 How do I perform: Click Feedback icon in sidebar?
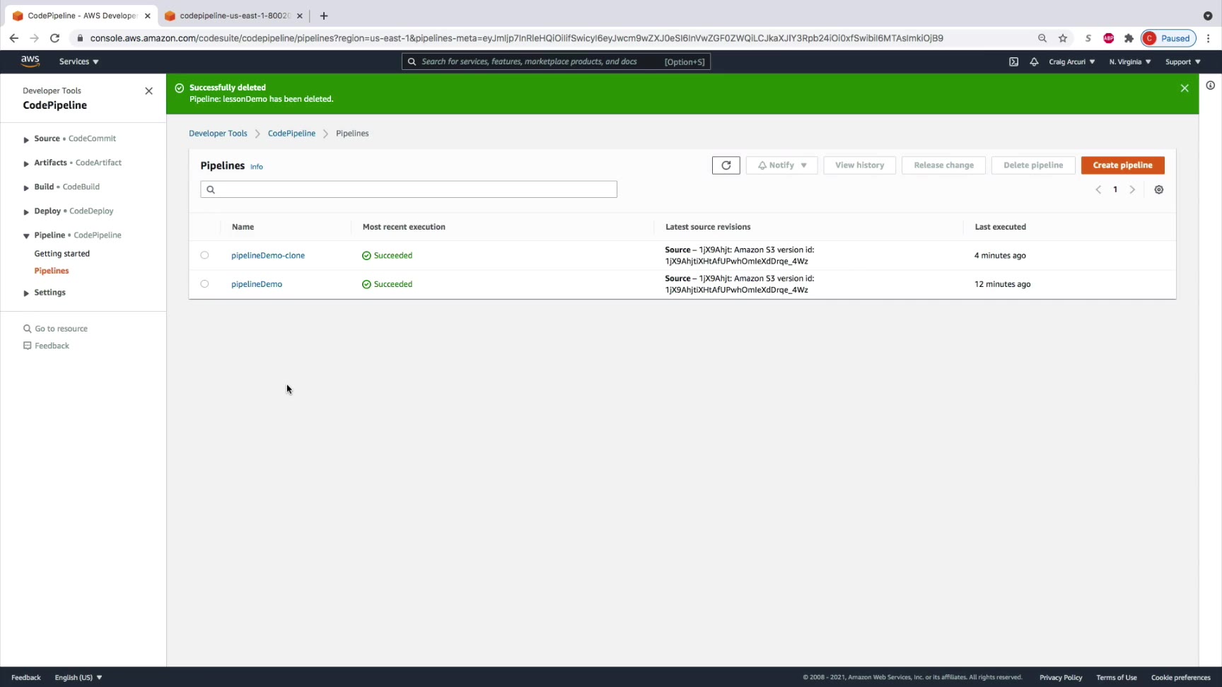click(x=28, y=346)
